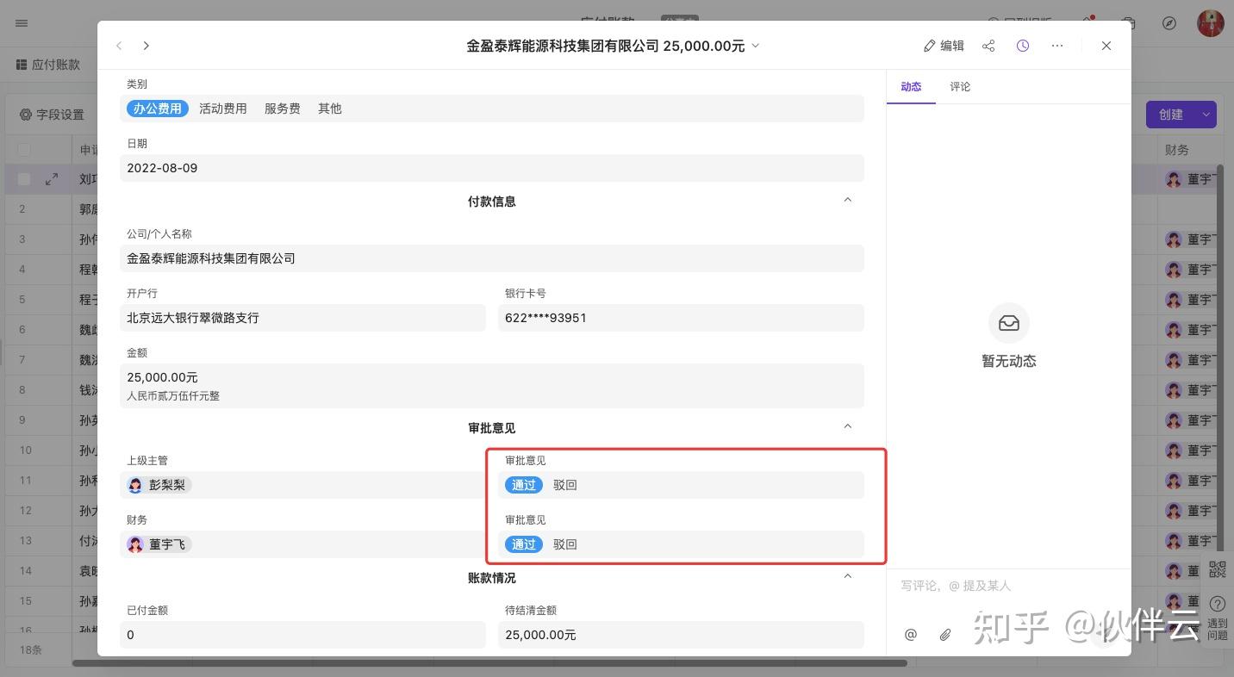Toggle the select-all checkbox in table header

coord(24,150)
